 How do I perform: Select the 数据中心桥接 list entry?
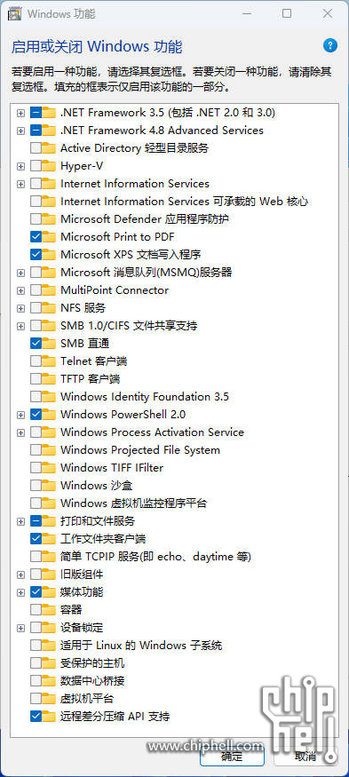pyautogui.click(x=92, y=681)
